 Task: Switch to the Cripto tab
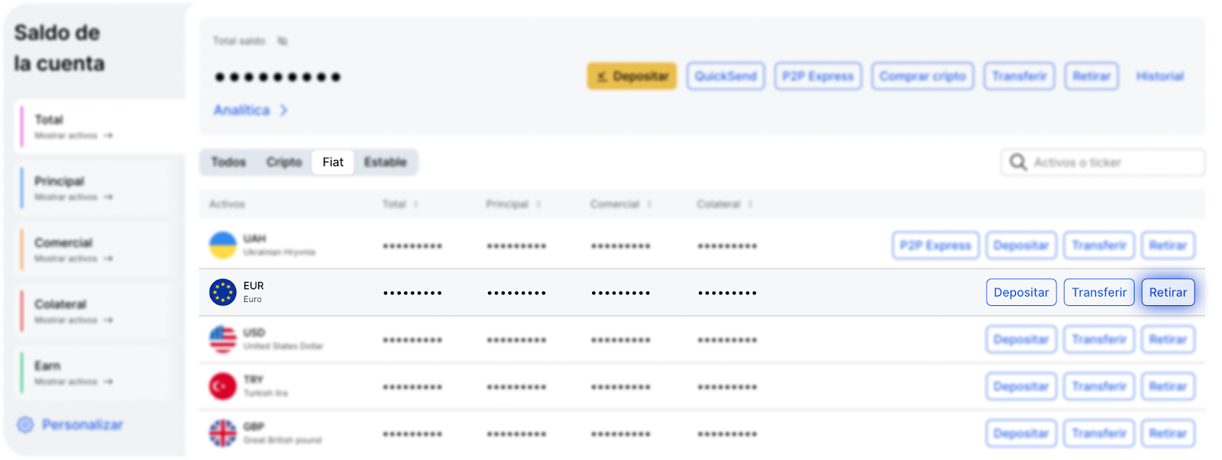click(x=284, y=162)
